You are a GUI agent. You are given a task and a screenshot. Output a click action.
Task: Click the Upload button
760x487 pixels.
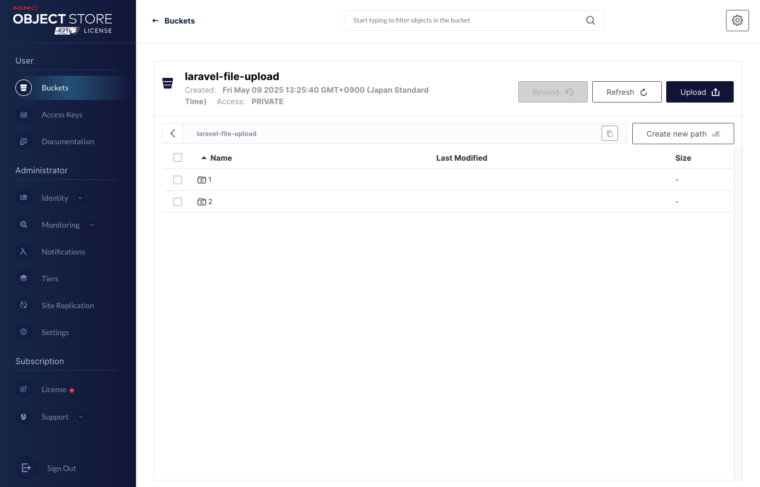click(x=700, y=92)
